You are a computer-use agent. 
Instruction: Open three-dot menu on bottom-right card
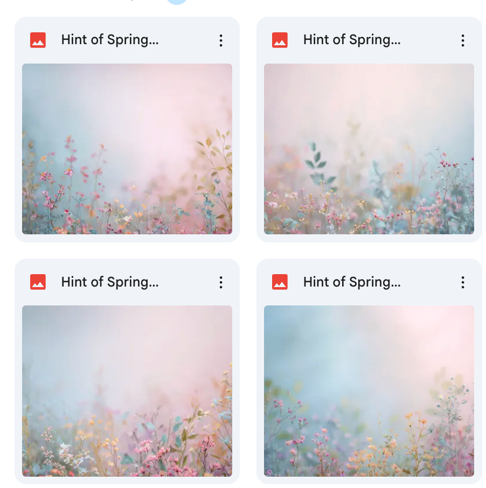tap(463, 282)
